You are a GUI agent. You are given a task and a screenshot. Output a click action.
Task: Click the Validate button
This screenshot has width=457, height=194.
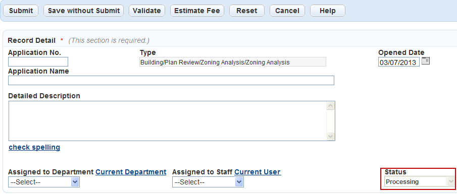coord(147,11)
